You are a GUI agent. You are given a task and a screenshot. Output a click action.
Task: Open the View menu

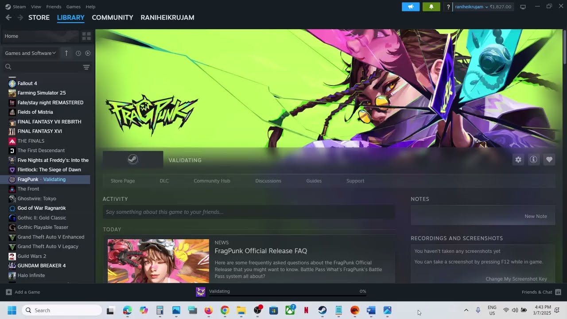pos(36,7)
